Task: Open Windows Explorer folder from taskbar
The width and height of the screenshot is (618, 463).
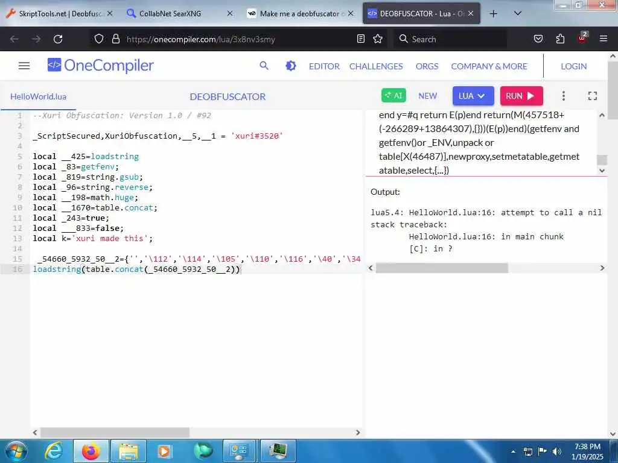Action: click(129, 451)
